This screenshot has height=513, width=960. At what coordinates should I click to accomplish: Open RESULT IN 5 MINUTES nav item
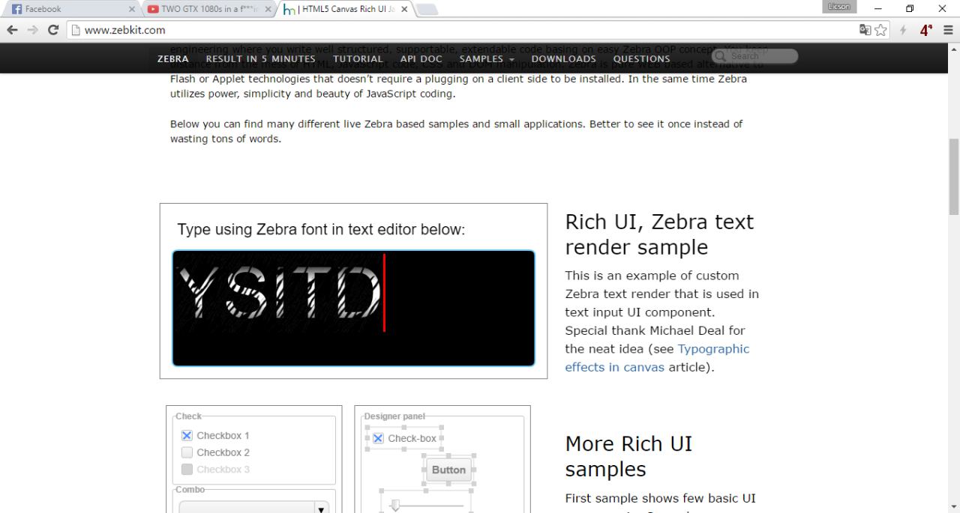click(261, 58)
